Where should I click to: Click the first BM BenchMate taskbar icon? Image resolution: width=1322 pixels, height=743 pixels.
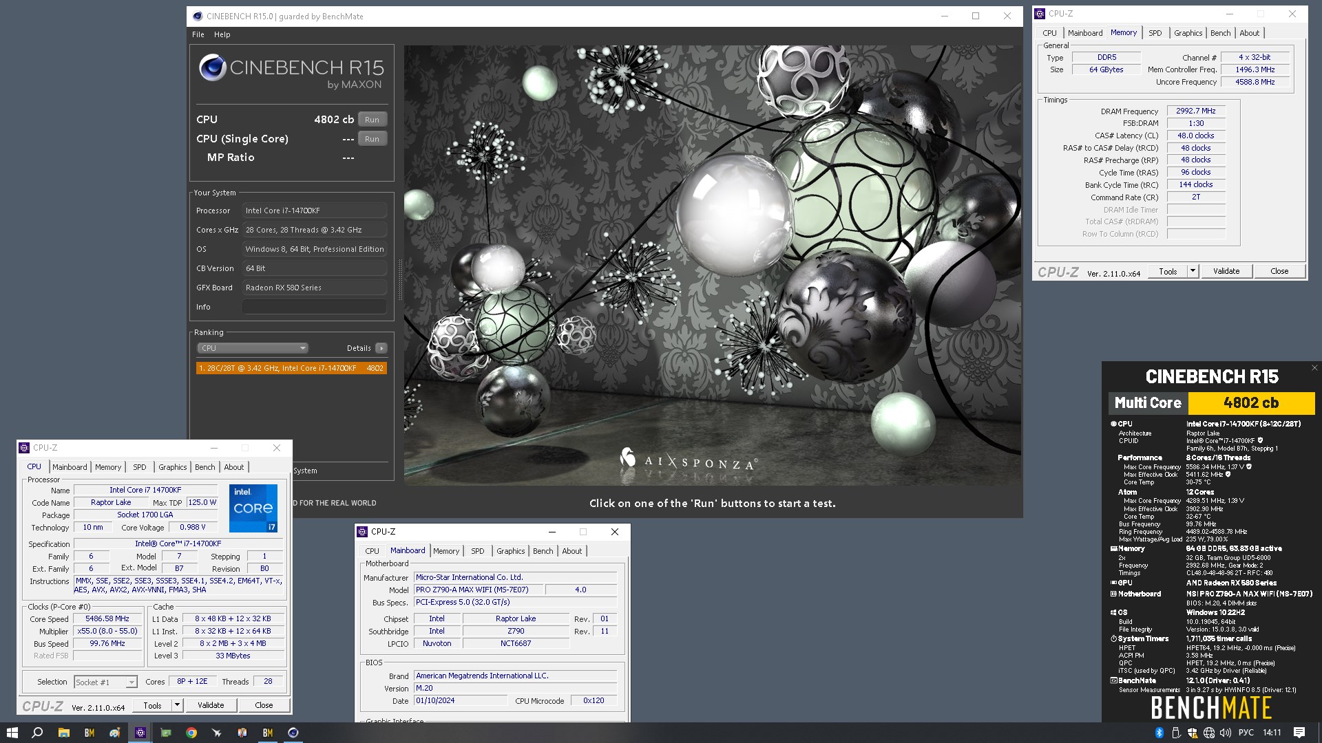click(90, 733)
